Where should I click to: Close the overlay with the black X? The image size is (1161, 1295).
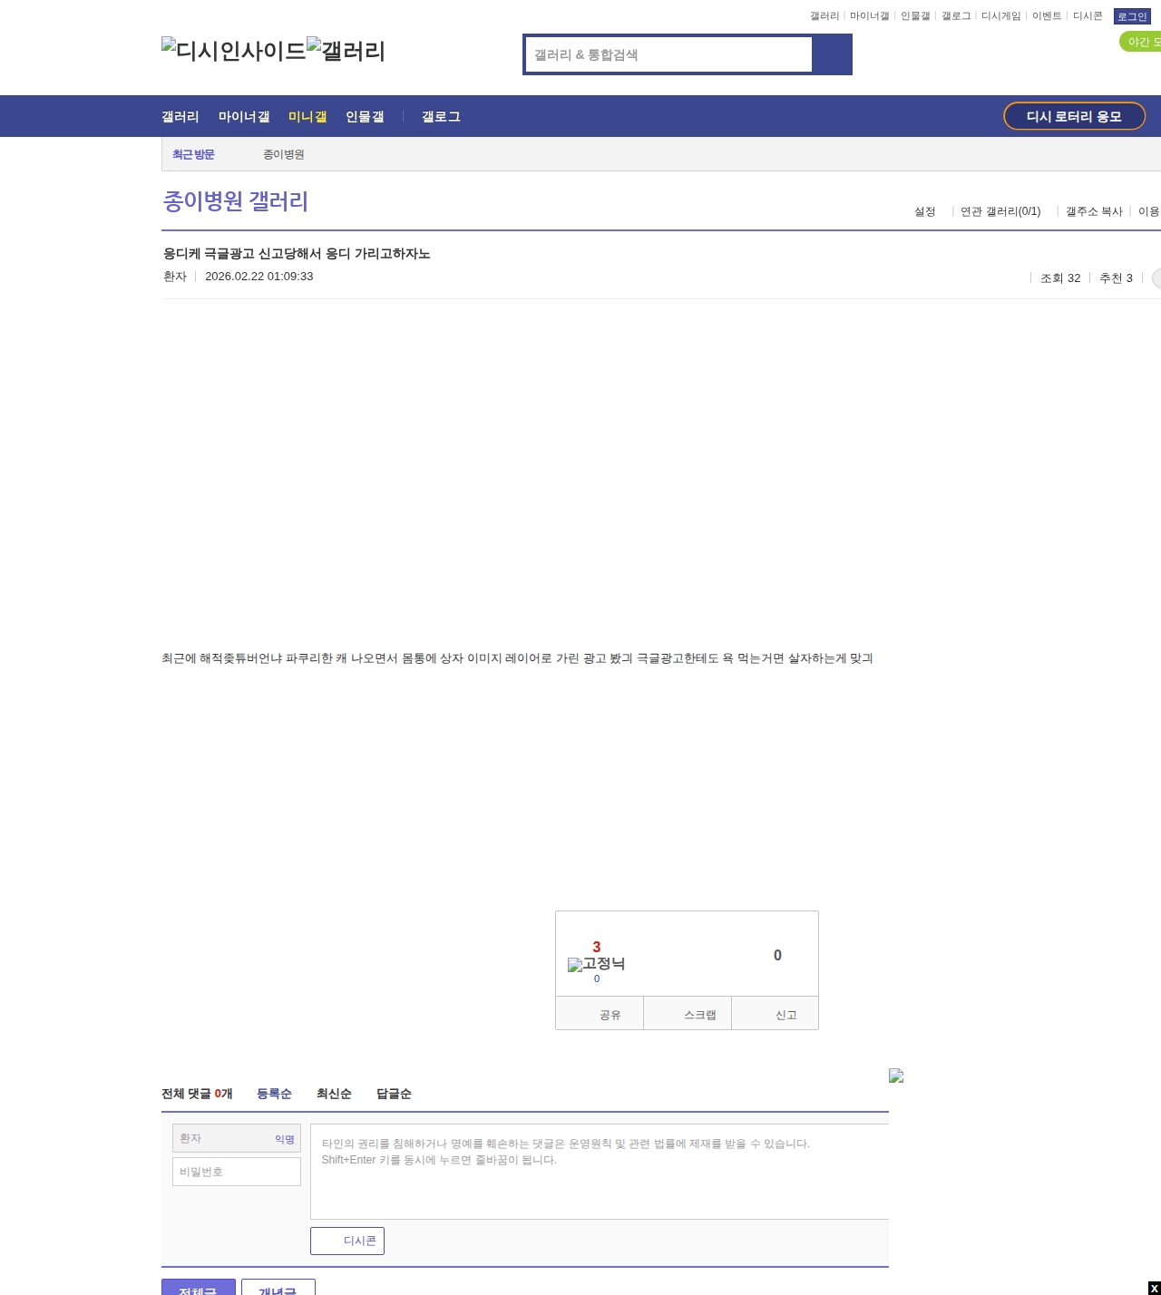click(x=1154, y=1288)
